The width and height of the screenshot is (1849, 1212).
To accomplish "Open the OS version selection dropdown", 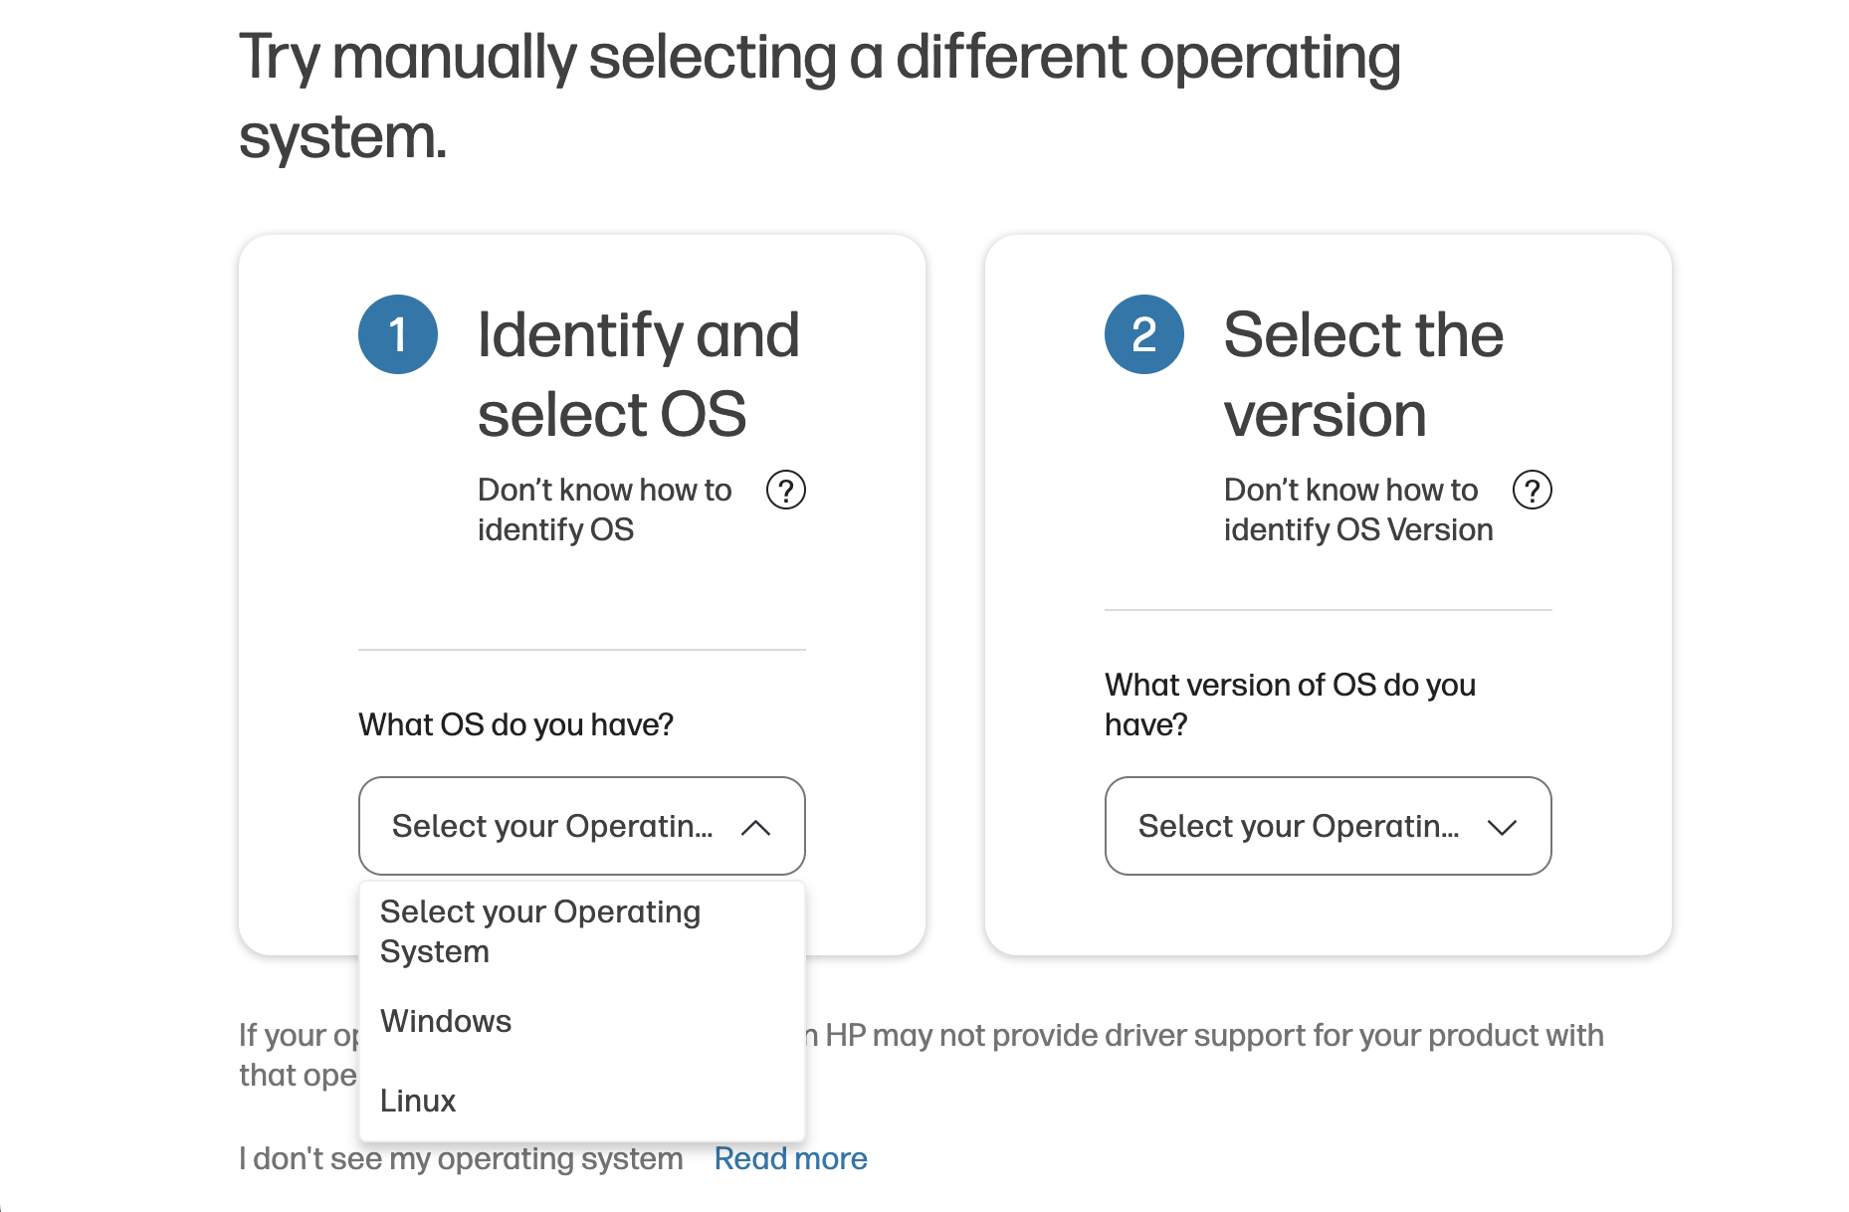I will [1328, 826].
